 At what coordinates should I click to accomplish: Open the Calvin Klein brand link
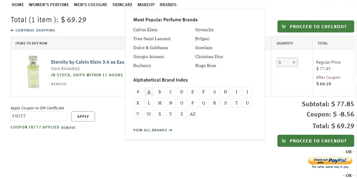(145, 30)
